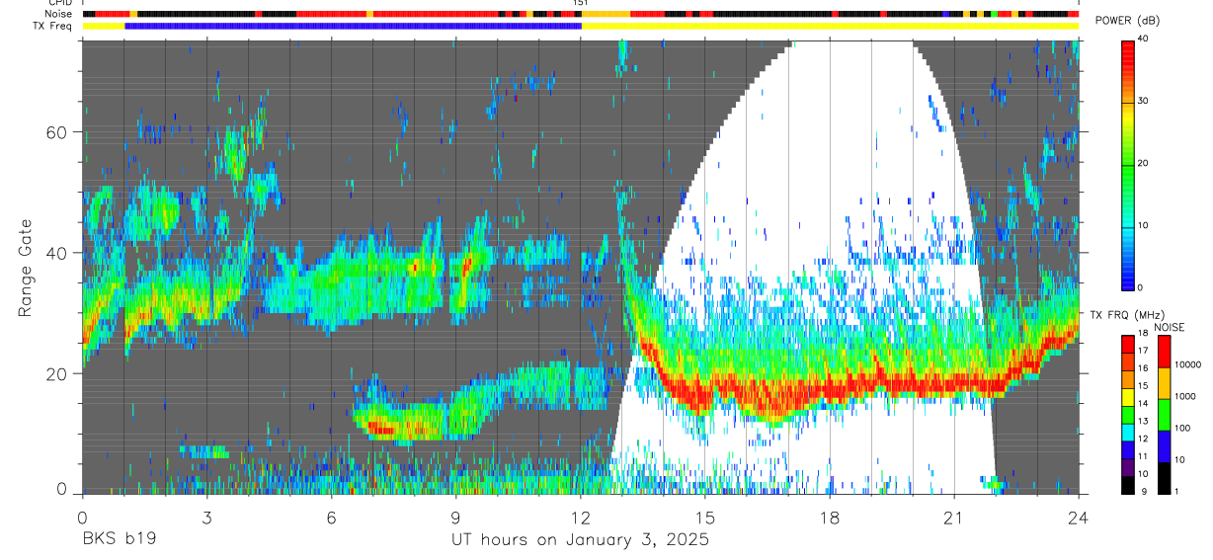
Task: Click the '18' tick on the UT hours axis
Action: pyautogui.click(x=830, y=518)
